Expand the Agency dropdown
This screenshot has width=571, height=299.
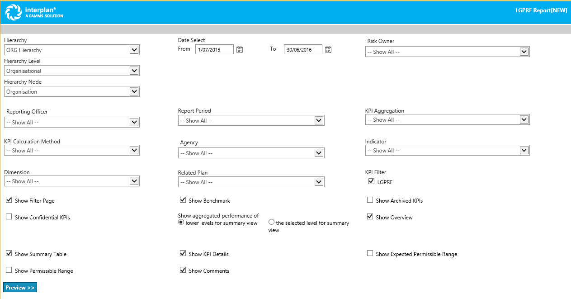pos(251,153)
